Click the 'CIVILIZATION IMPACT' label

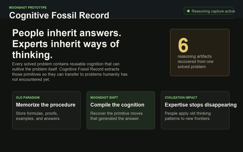click(181, 97)
